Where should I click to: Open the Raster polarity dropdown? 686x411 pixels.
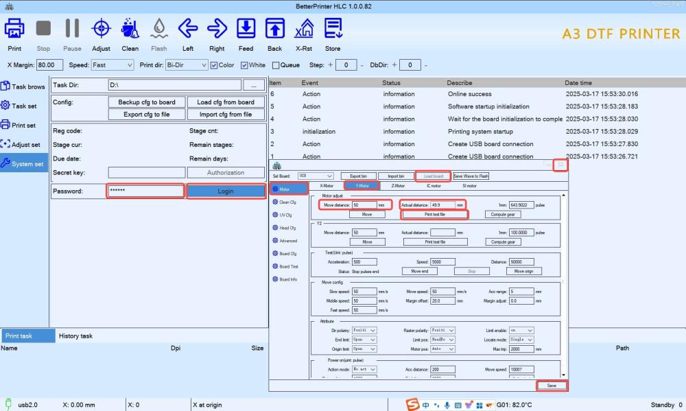tap(442, 331)
